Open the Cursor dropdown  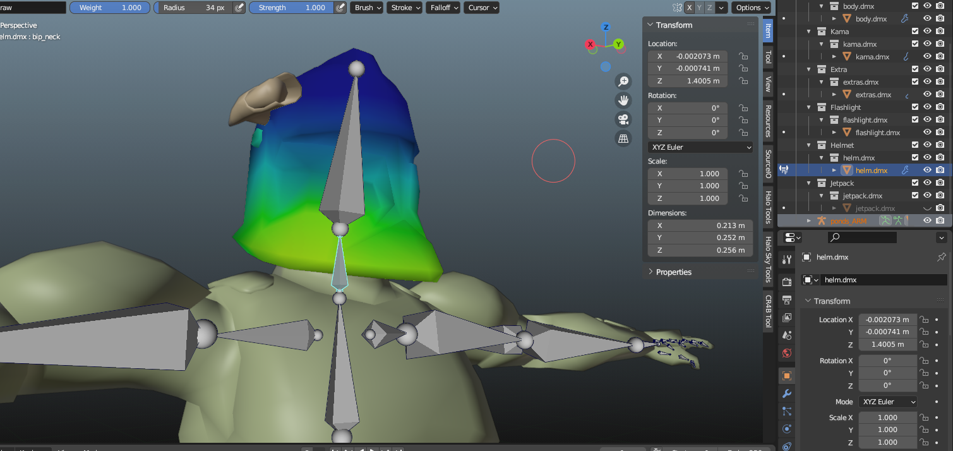tap(482, 8)
